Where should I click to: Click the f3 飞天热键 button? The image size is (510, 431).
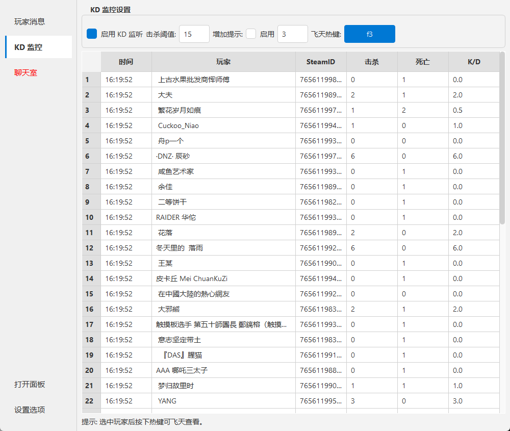369,34
